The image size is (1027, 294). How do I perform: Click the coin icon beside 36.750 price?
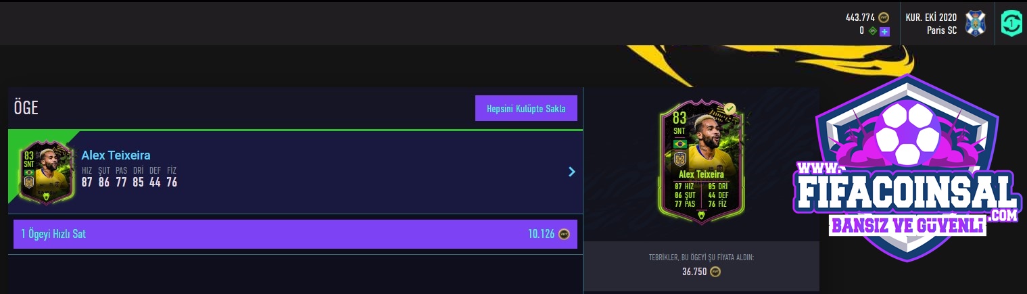click(715, 272)
